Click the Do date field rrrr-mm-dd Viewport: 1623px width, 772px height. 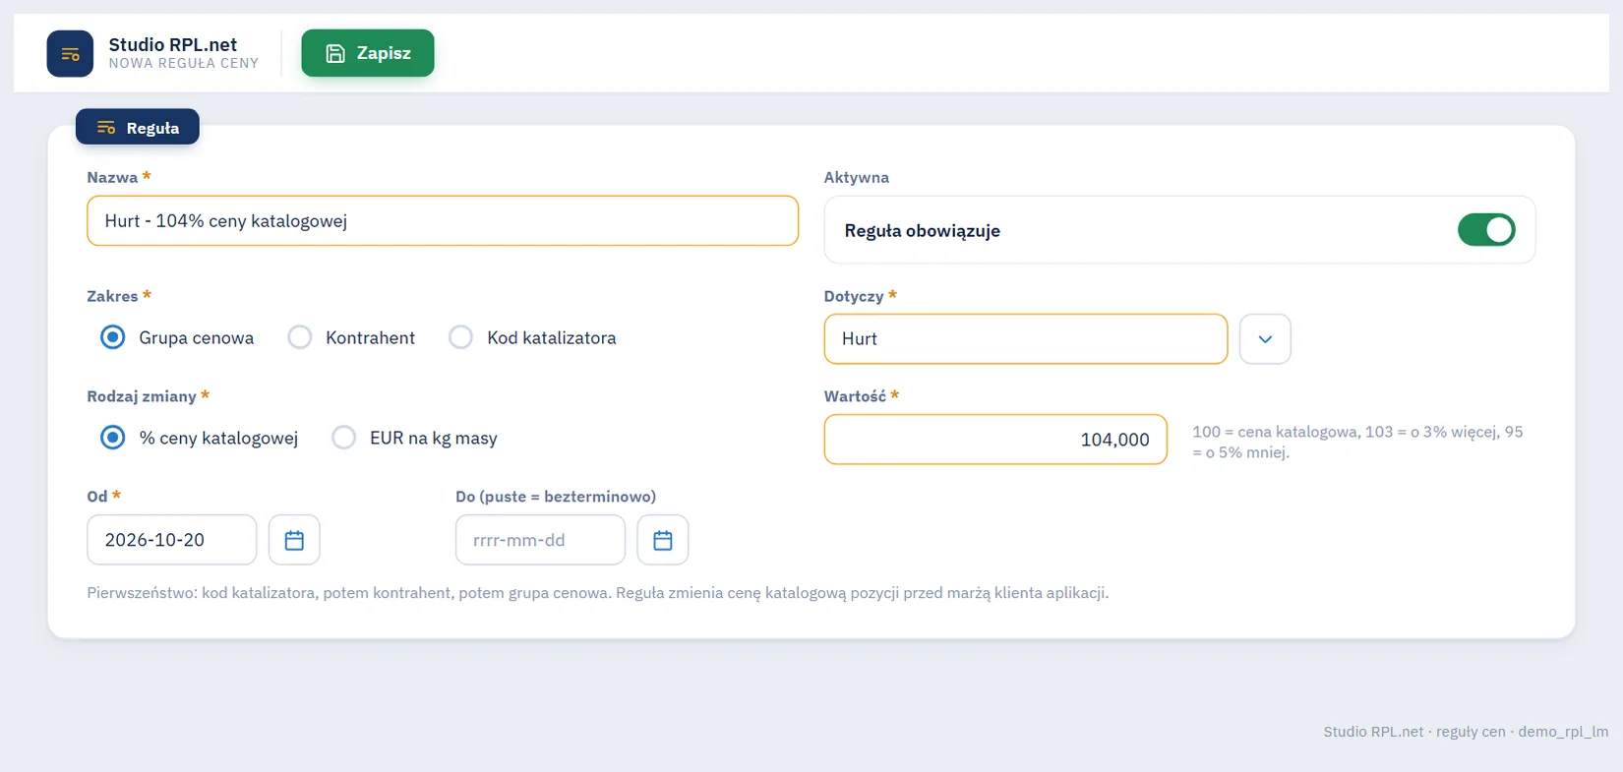point(540,539)
